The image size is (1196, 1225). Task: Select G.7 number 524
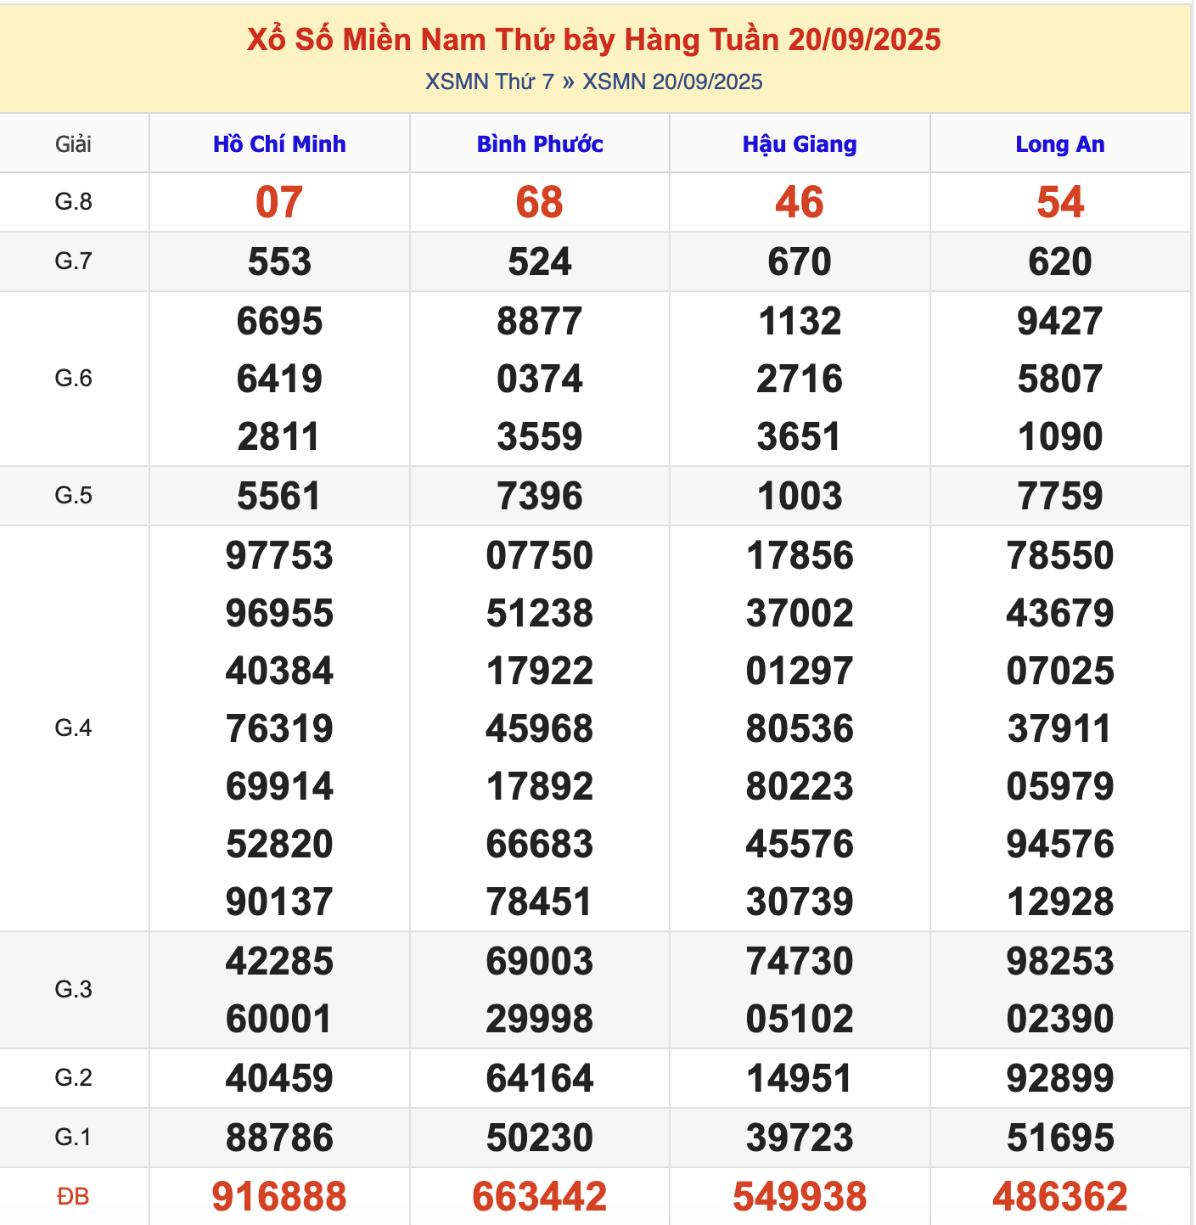point(540,261)
